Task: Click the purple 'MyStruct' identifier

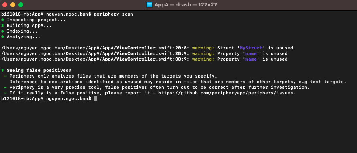Action: pyautogui.click(x=251, y=48)
